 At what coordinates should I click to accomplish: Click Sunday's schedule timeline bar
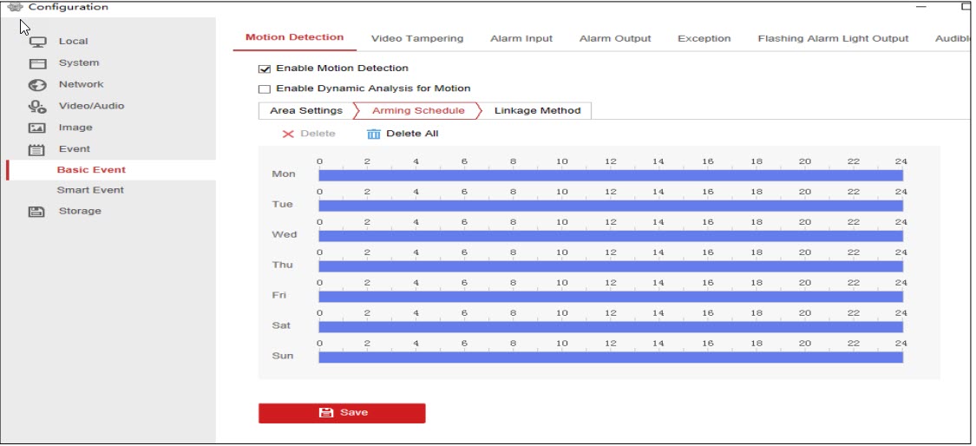(x=610, y=357)
